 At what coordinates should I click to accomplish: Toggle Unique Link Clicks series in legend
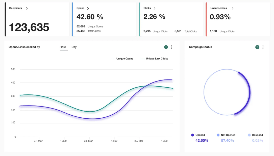[154, 59]
